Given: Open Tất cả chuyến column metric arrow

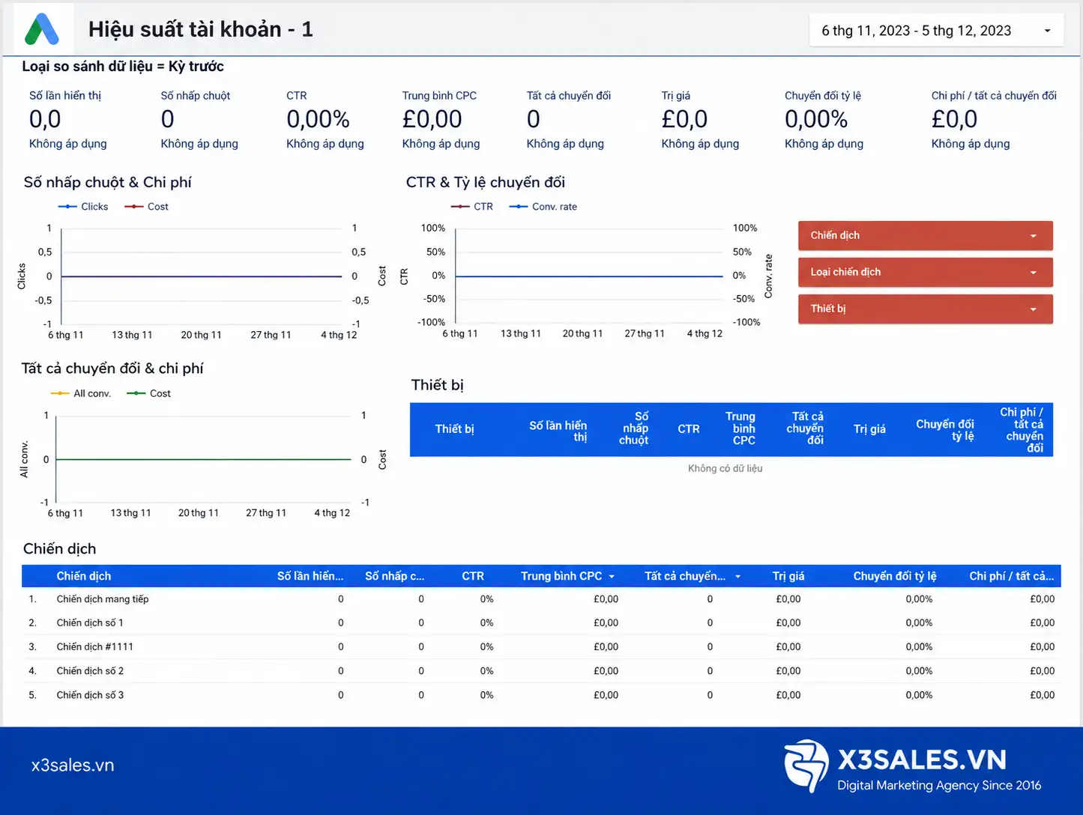Looking at the screenshot, I should pos(737,576).
